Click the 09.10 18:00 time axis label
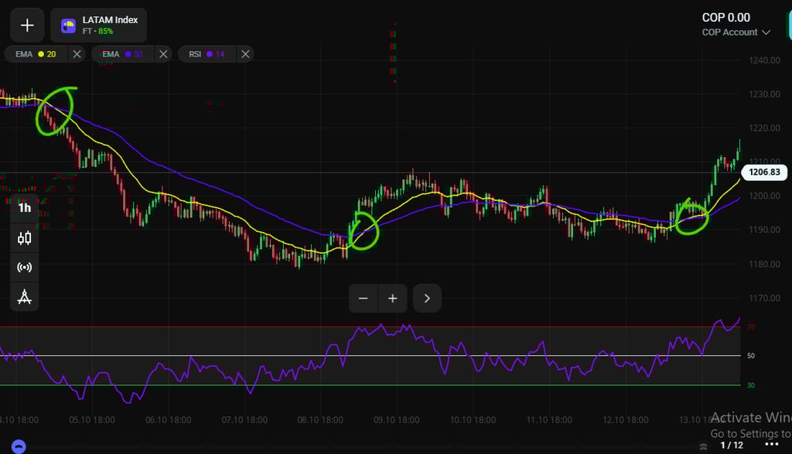This screenshot has height=454, width=792. click(397, 420)
